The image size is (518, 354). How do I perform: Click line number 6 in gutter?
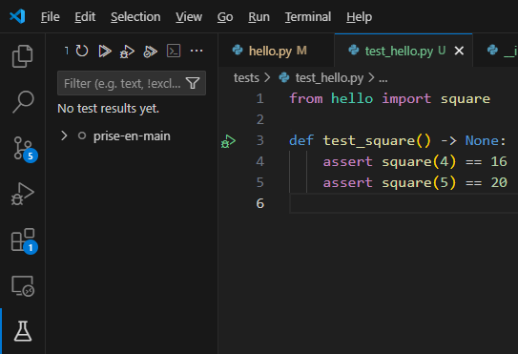(x=260, y=203)
